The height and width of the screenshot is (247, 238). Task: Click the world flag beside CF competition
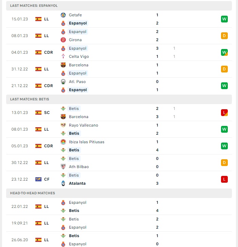click(38, 179)
